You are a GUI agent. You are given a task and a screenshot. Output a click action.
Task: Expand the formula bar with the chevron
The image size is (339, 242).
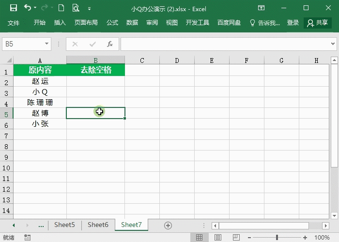point(333,44)
